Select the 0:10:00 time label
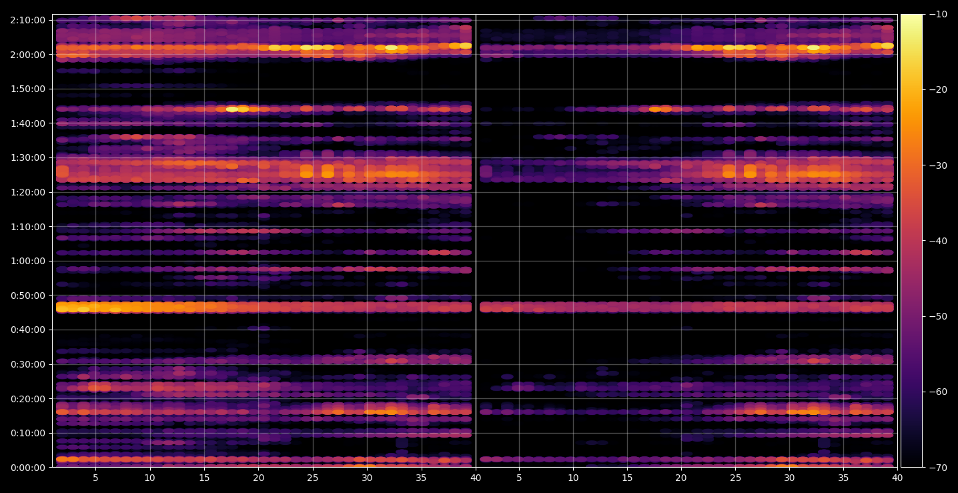 click(x=27, y=433)
